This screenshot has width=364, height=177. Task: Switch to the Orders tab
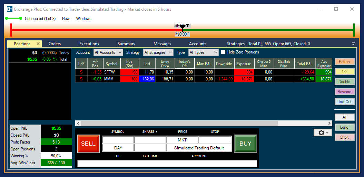(55, 44)
